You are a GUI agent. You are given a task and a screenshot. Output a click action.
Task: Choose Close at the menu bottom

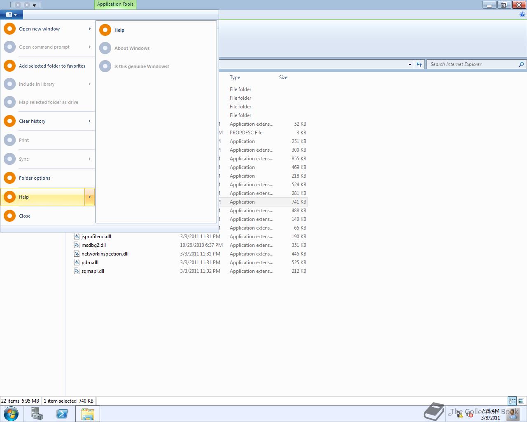click(48, 216)
